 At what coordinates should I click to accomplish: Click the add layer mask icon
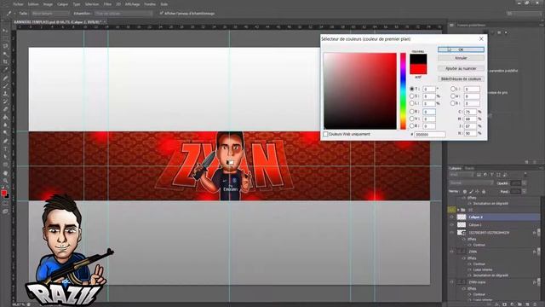tap(505, 304)
